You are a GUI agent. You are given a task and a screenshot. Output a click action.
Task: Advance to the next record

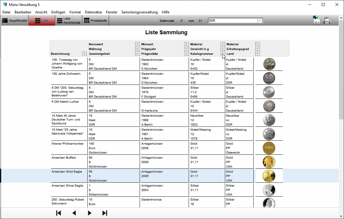tap(89, 213)
